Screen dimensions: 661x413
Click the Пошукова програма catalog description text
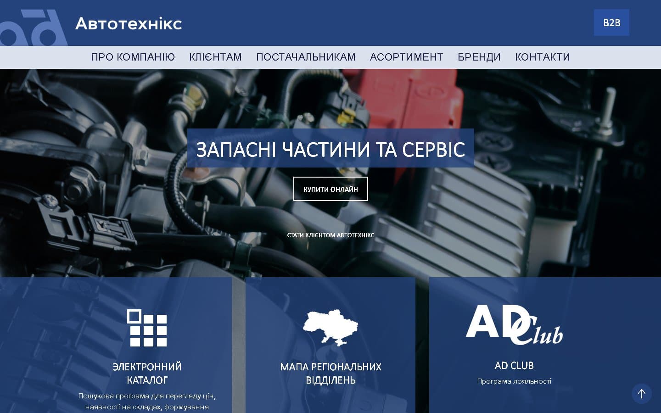147,401
